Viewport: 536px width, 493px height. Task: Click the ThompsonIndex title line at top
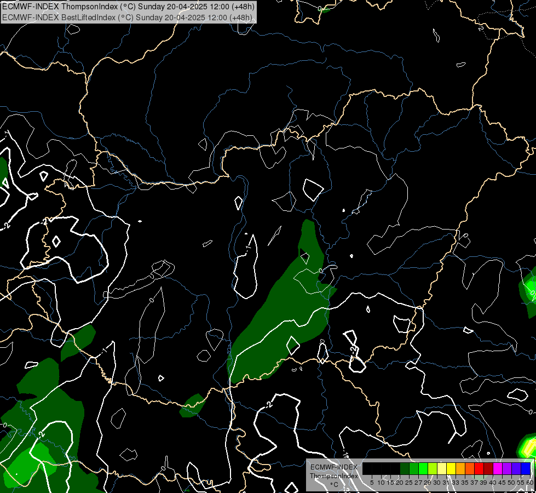pos(129,7)
